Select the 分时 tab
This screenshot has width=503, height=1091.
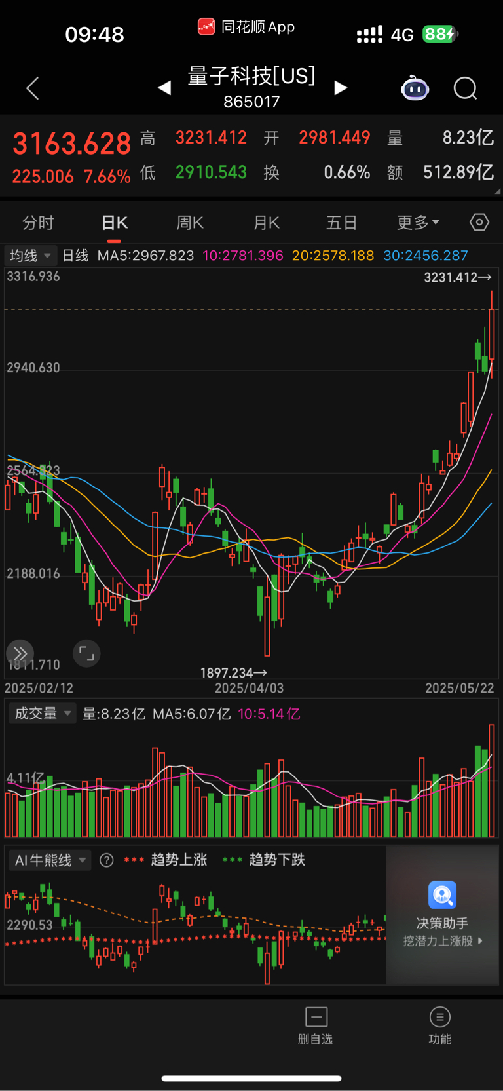click(x=38, y=223)
